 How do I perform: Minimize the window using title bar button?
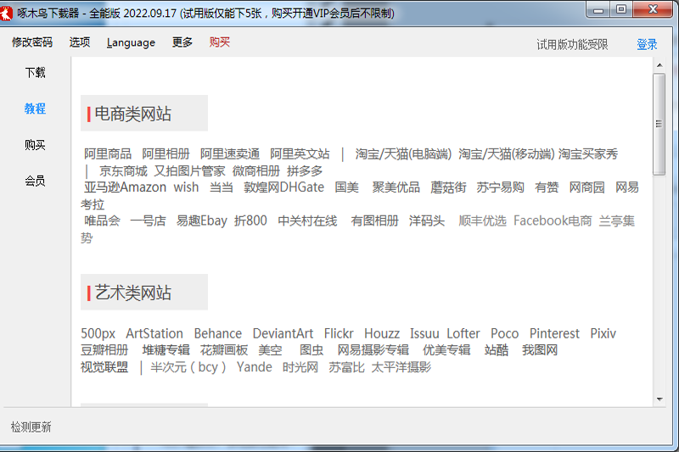tap(601, 9)
